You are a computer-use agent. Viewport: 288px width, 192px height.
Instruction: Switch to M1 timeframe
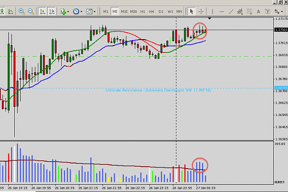(106, 12)
